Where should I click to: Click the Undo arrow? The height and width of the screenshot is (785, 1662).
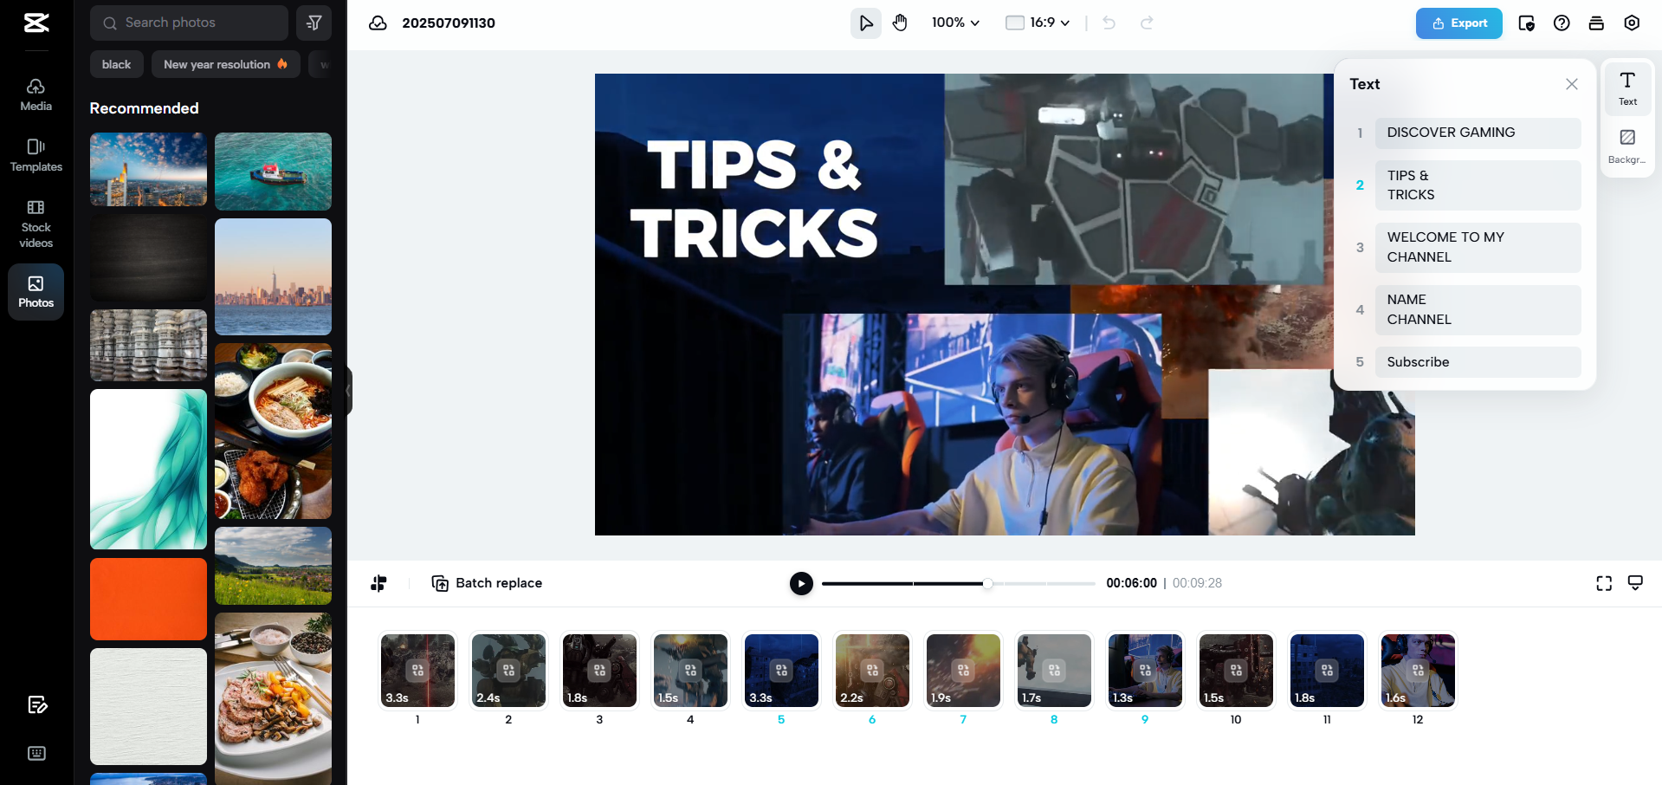[1109, 23]
